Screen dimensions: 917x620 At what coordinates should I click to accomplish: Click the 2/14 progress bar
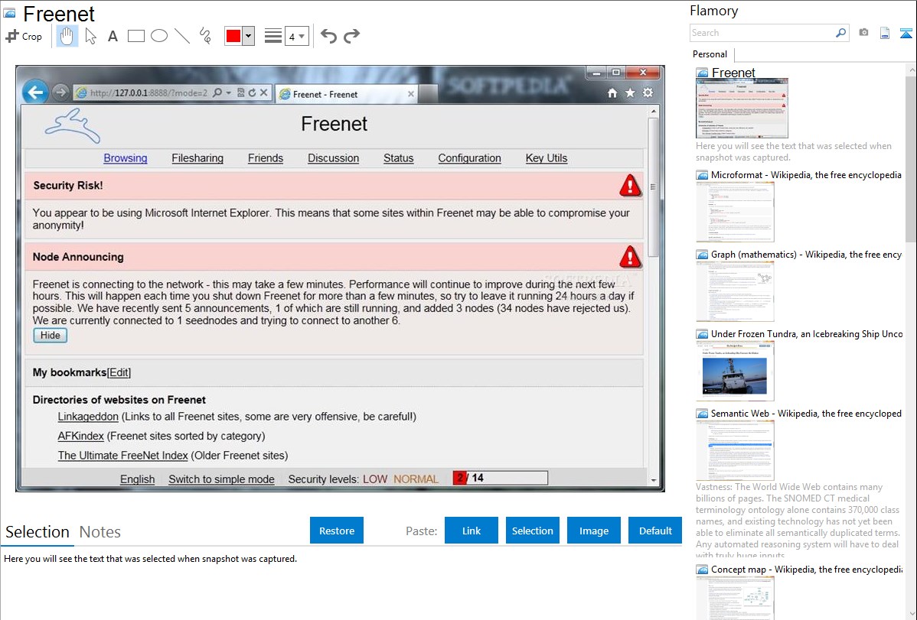pyautogui.click(x=500, y=478)
